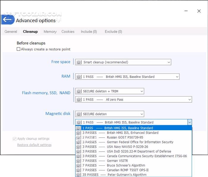Click gear icon next to Russian GOST entry

pos(78,137)
